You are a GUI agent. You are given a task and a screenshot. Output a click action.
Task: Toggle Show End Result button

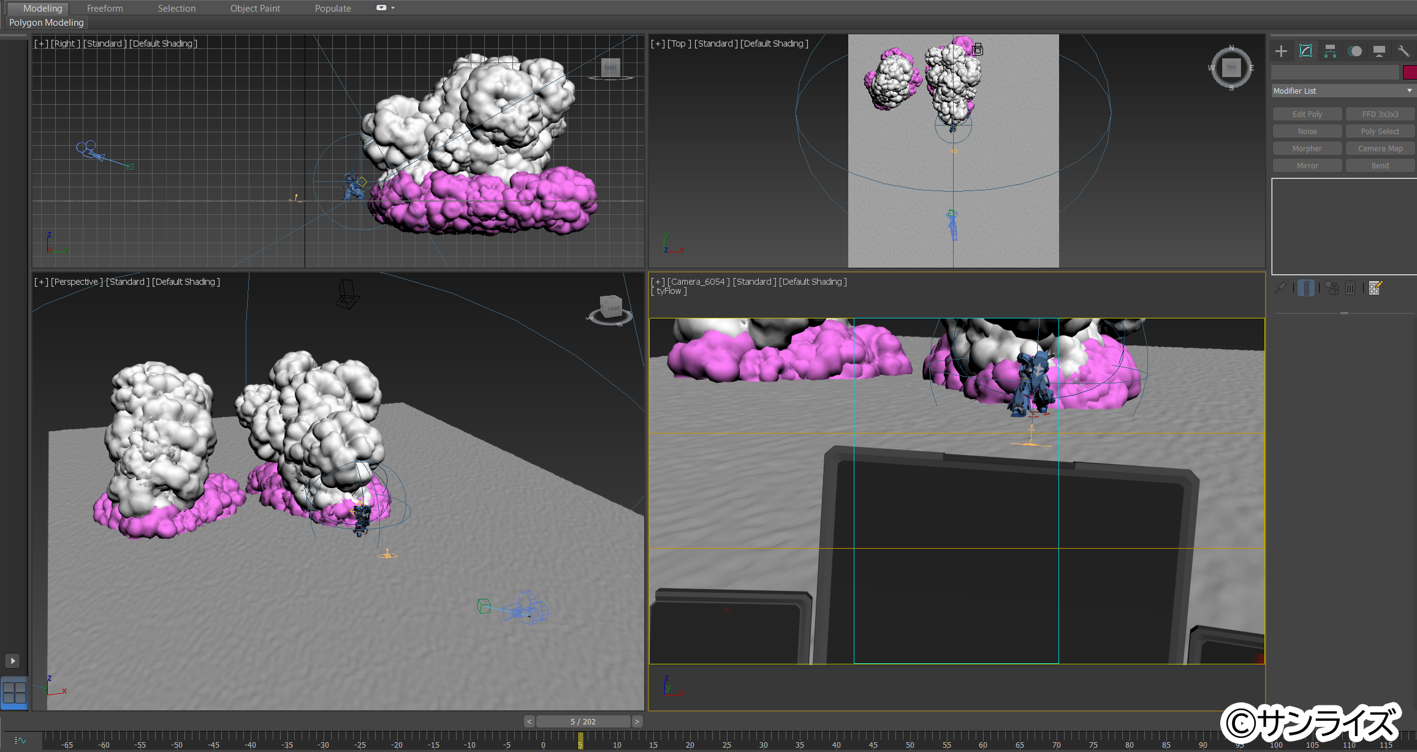point(1306,288)
